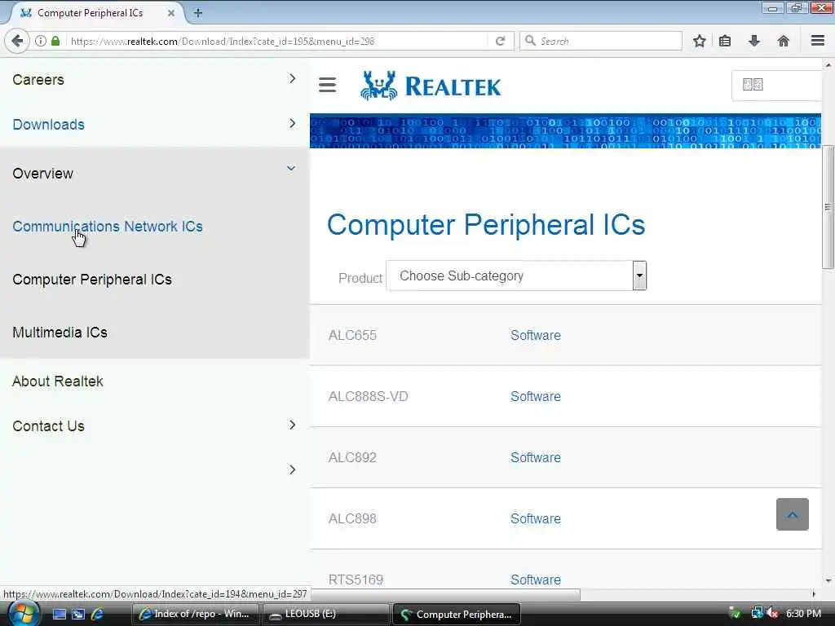Screen dimensions: 835x626
Task: Open Software link for RTS5169
Action: [x=536, y=580]
